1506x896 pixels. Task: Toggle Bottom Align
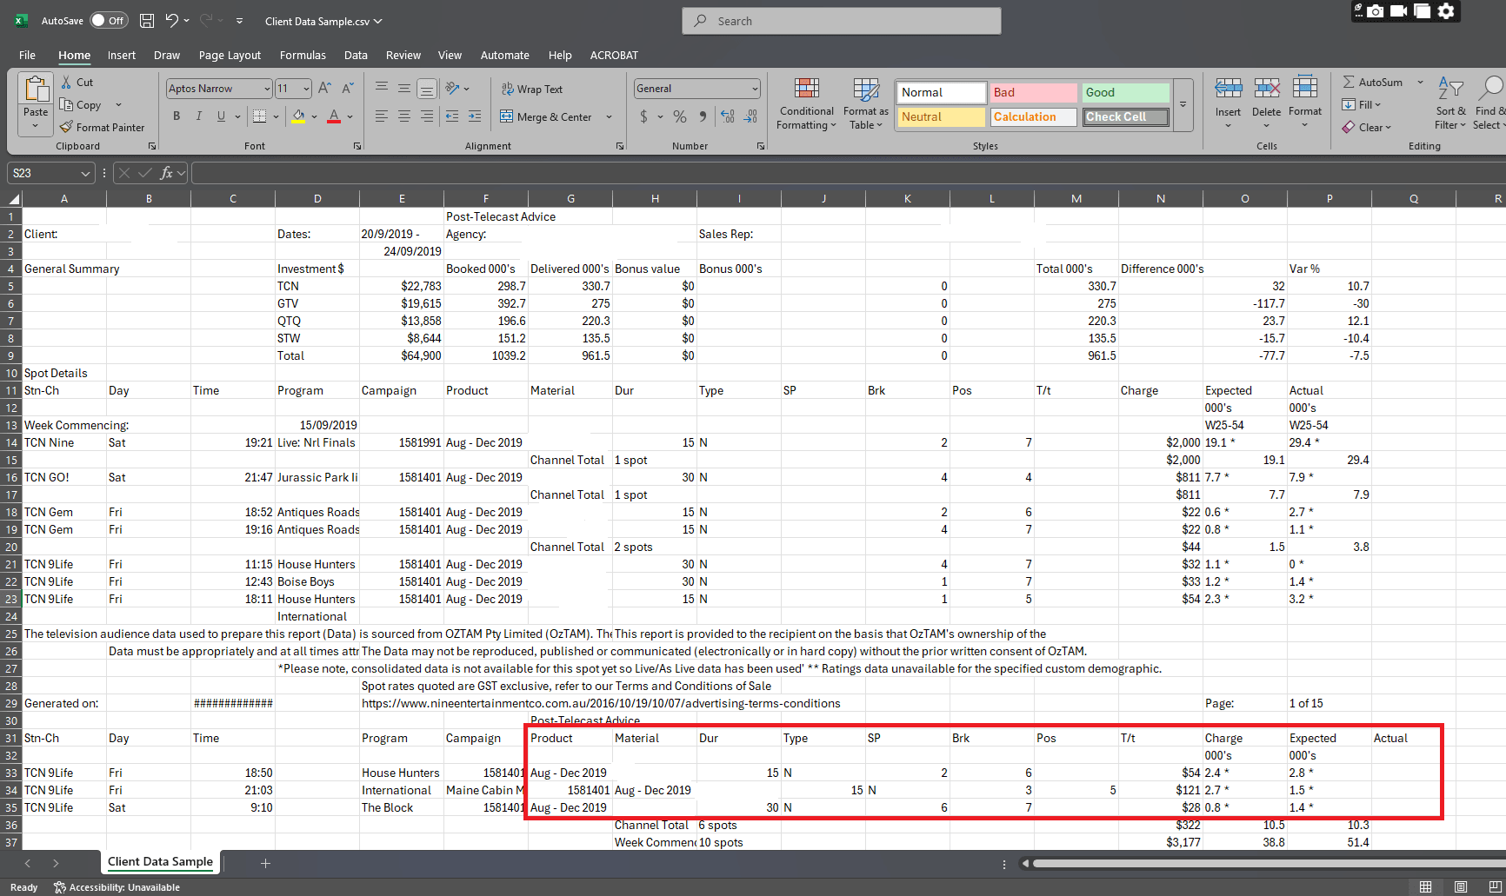click(x=426, y=88)
